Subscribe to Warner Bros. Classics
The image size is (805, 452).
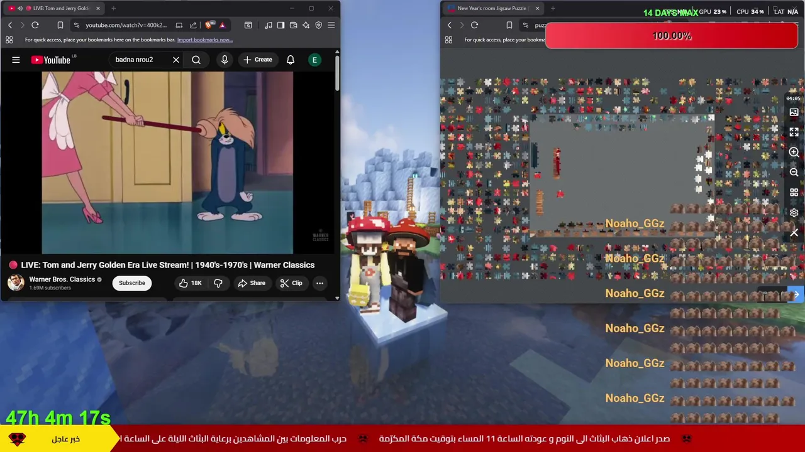coord(132,283)
